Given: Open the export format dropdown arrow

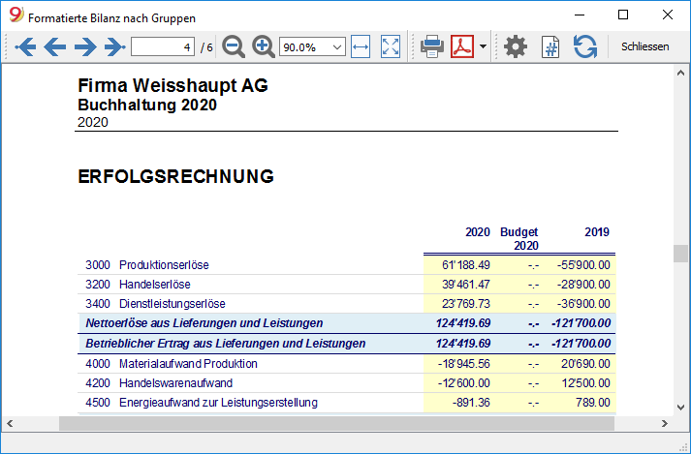Looking at the screenshot, I should click(483, 46).
